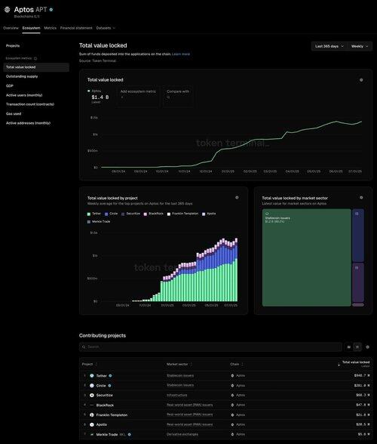Viewport: 377px width, 444px height.
Task: Click the verified badge next to Merkle Trade
Action: click(129, 434)
